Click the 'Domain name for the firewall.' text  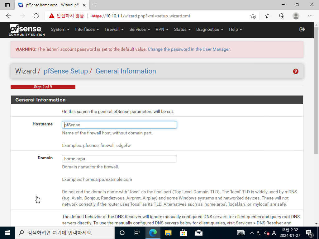(x=90, y=167)
